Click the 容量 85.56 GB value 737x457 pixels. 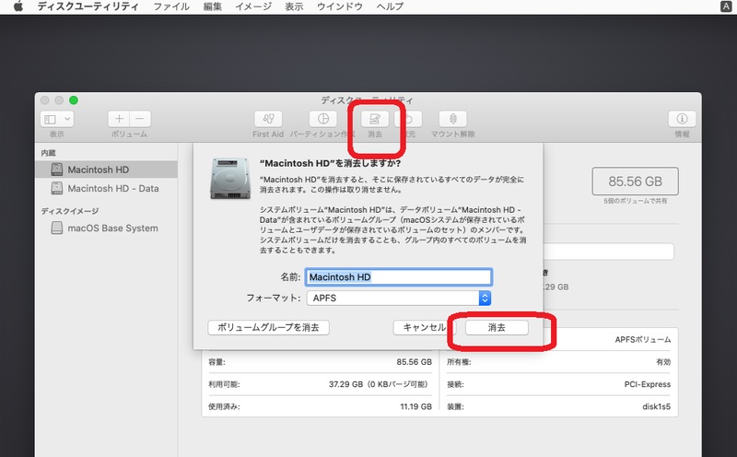click(x=414, y=362)
